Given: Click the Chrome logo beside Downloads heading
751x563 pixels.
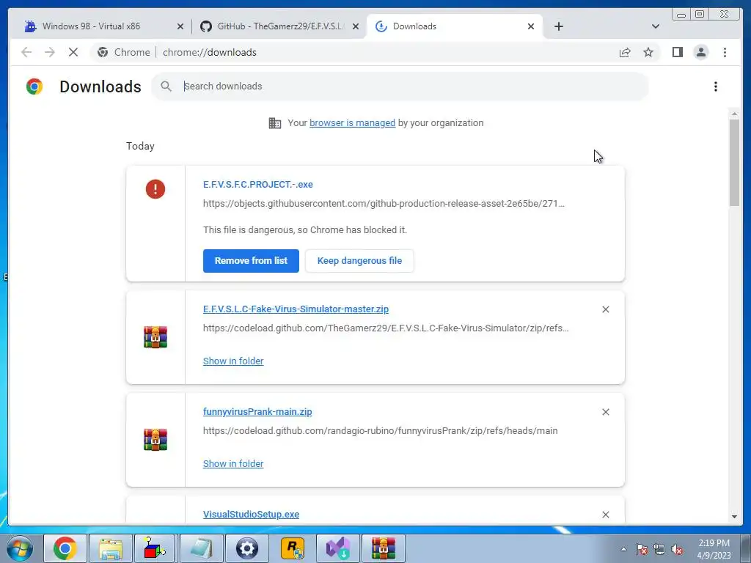Looking at the screenshot, I should pyautogui.click(x=34, y=87).
